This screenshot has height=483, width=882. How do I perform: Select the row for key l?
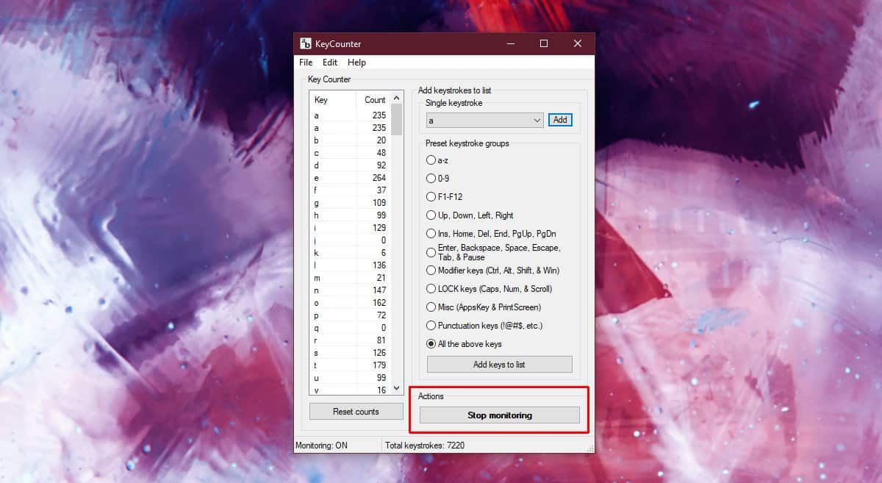(x=350, y=265)
